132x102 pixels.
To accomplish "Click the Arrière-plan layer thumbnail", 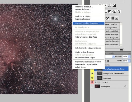I will [97, 86].
